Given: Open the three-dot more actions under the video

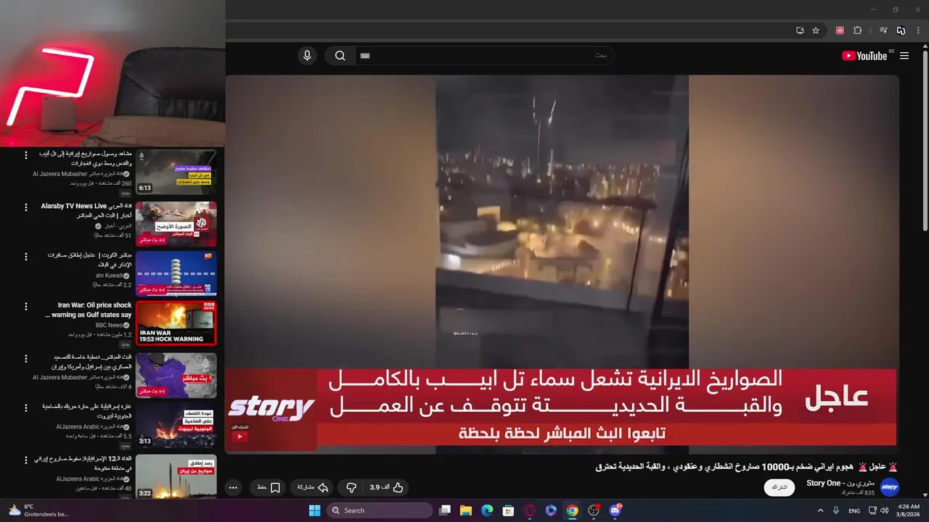Looking at the screenshot, I should click(x=233, y=488).
